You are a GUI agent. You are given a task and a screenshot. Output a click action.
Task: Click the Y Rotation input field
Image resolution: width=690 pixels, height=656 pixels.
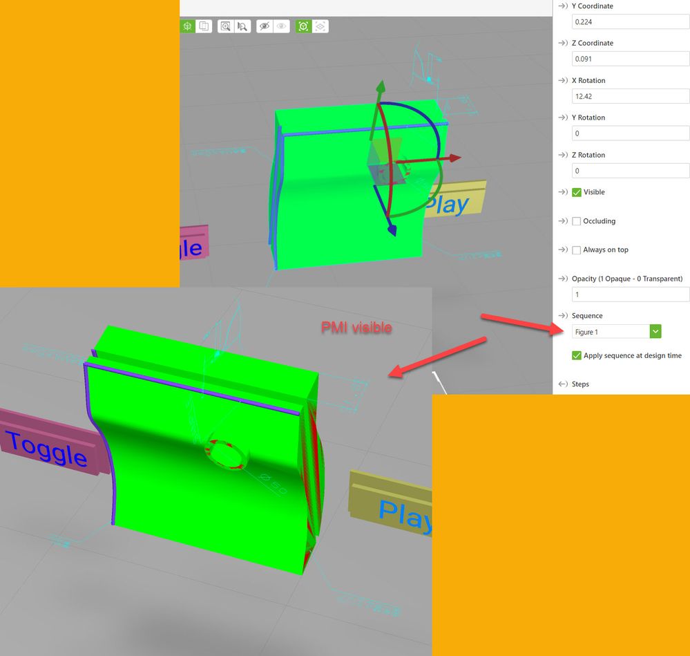[x=631, y=133]
